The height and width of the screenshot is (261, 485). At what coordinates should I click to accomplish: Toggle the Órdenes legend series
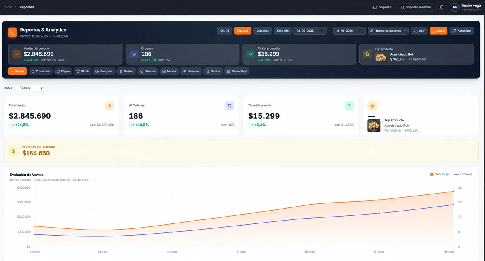point(463,174)
